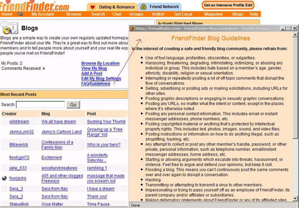Screen dimensions: 299x208
Task: Click the Firefox icon in popup title bar
Action: click(133, 28)
